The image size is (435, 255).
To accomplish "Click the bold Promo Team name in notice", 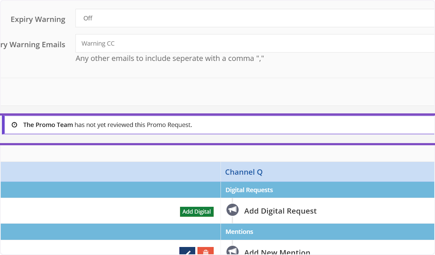I will pyautogui.click(x=48, y=125).
